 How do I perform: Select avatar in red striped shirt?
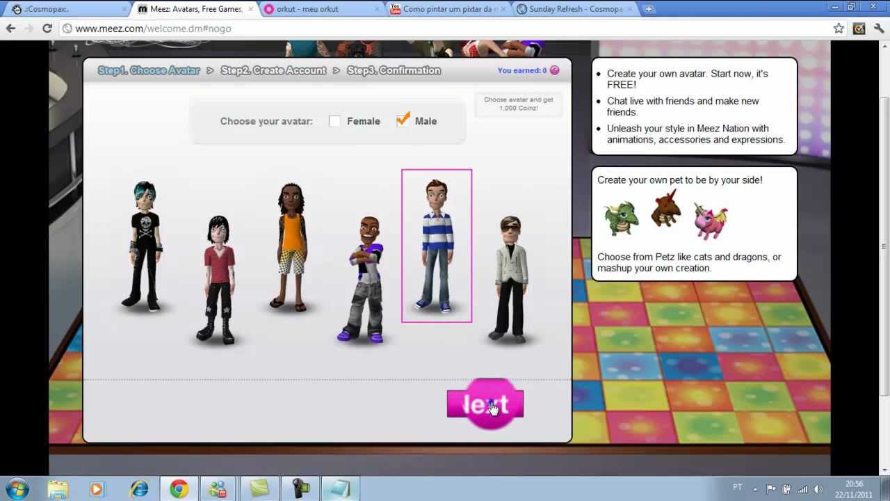coord(218,280)
